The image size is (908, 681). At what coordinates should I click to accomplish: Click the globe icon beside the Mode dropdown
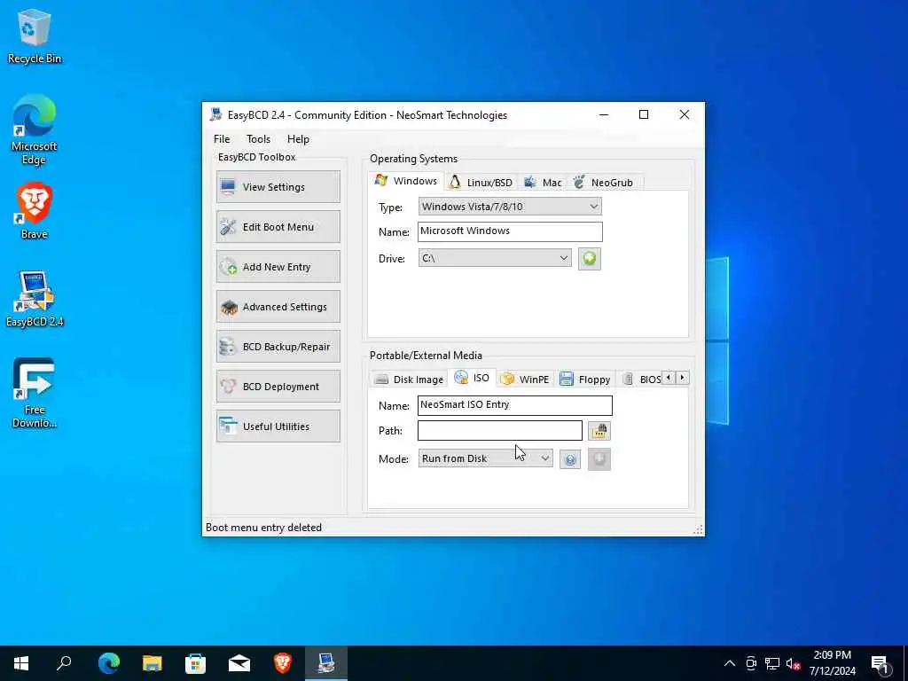coord(570,459)
